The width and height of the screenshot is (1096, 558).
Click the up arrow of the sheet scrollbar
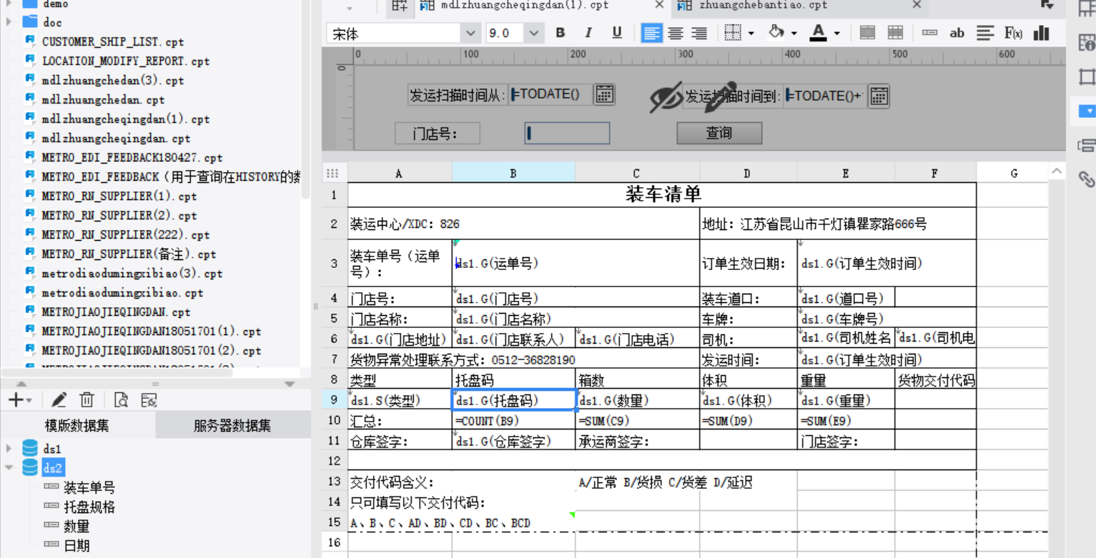(x=1057, y=171)
